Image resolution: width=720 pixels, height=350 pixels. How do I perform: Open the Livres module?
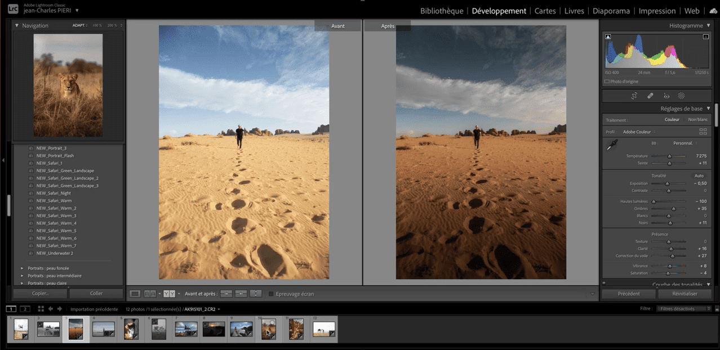[x=574, y=11]
